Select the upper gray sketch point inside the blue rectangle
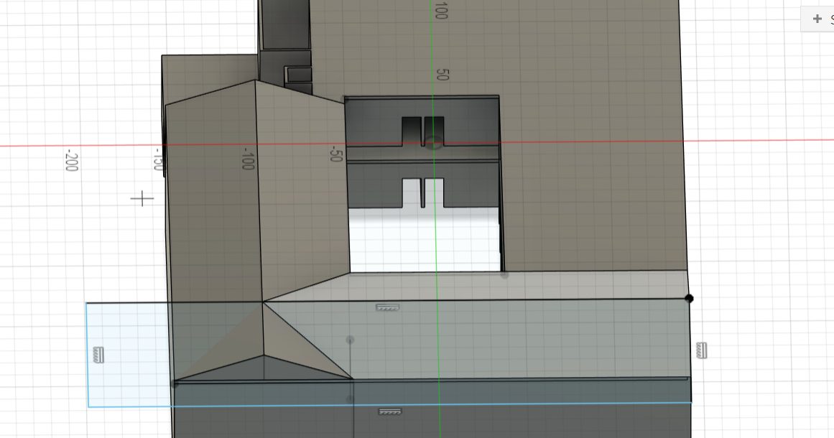Image resolution: width=834 pixels, height=438 pixels. click(x=350, y=340)
